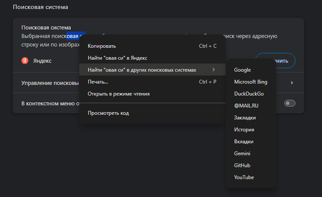The height and width of the screenshot is (197, 322).
Task: Select YouTube in the search submenu
Action: (244, 177)
